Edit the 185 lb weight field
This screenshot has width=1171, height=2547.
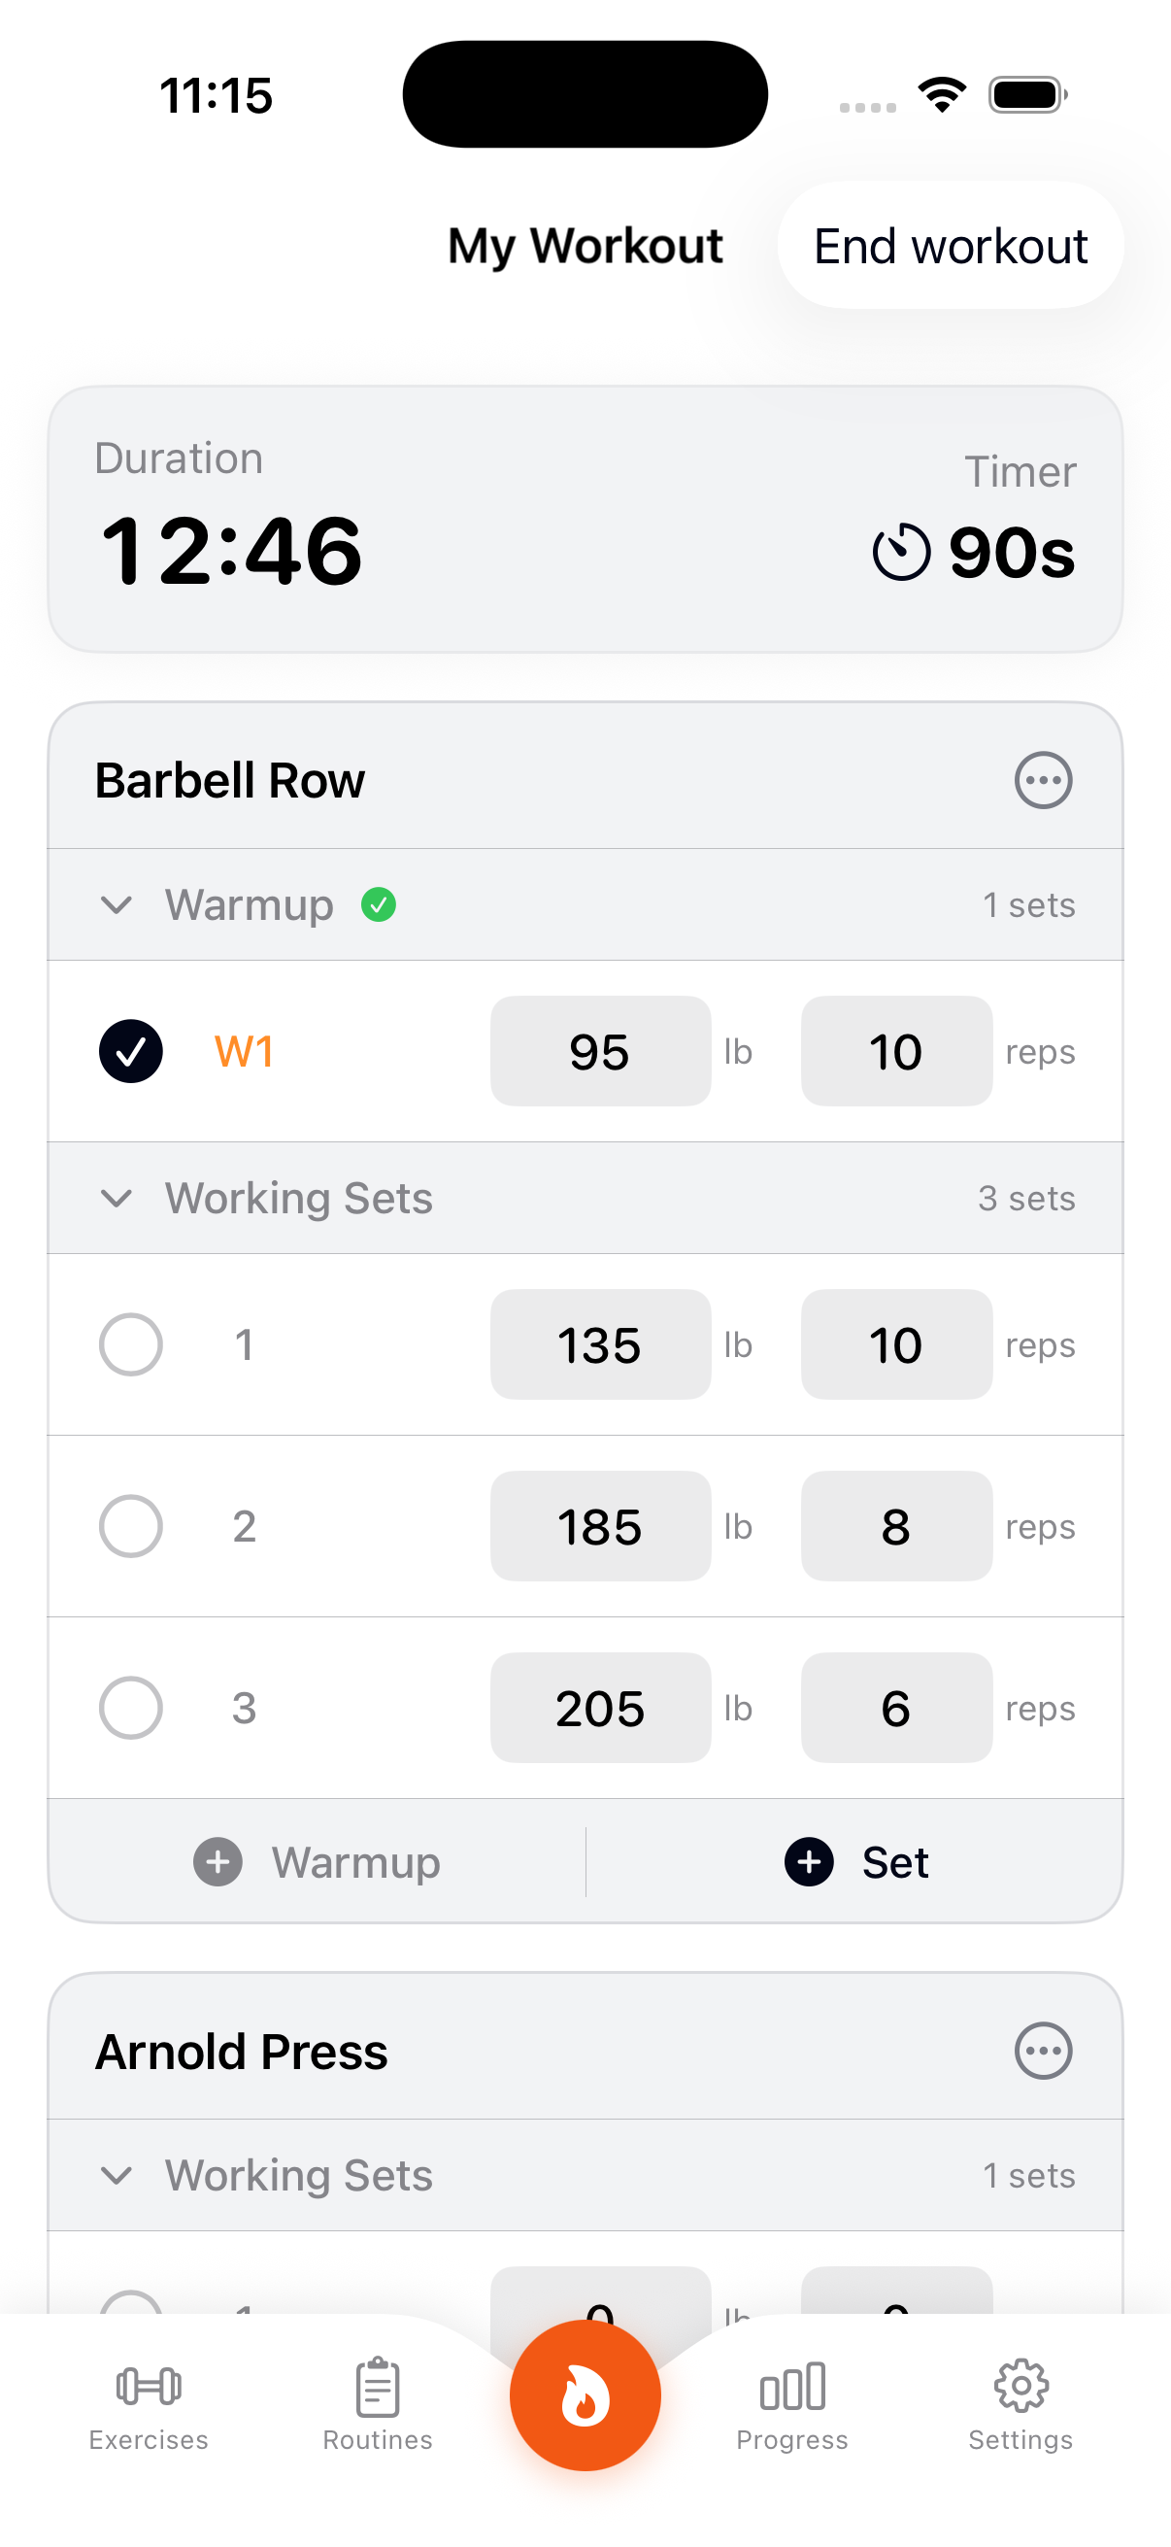pyautogui.click(x=600, y=1526)
